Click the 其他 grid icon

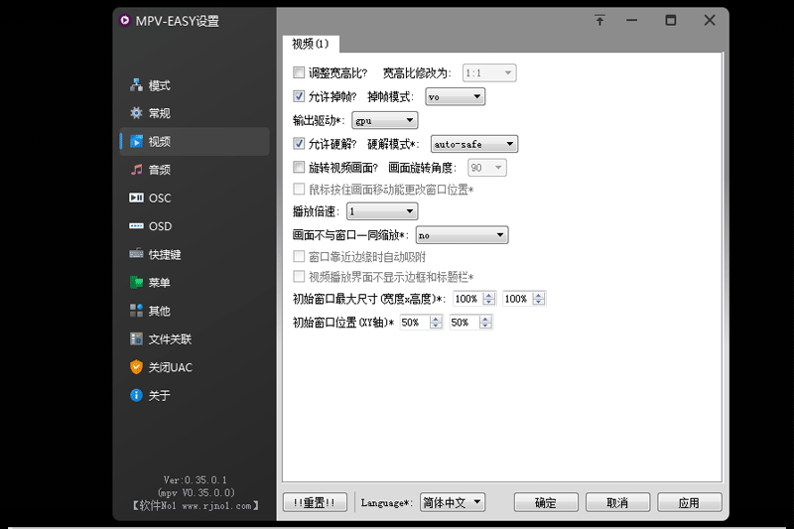point(136,311)
